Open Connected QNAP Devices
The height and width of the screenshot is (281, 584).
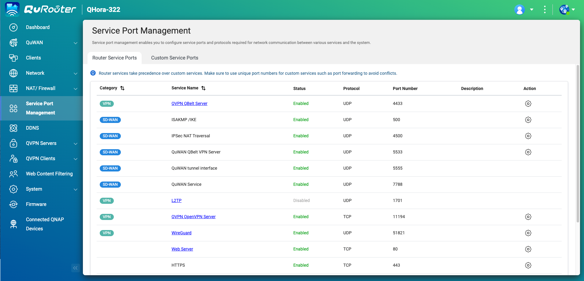(45, 224)
